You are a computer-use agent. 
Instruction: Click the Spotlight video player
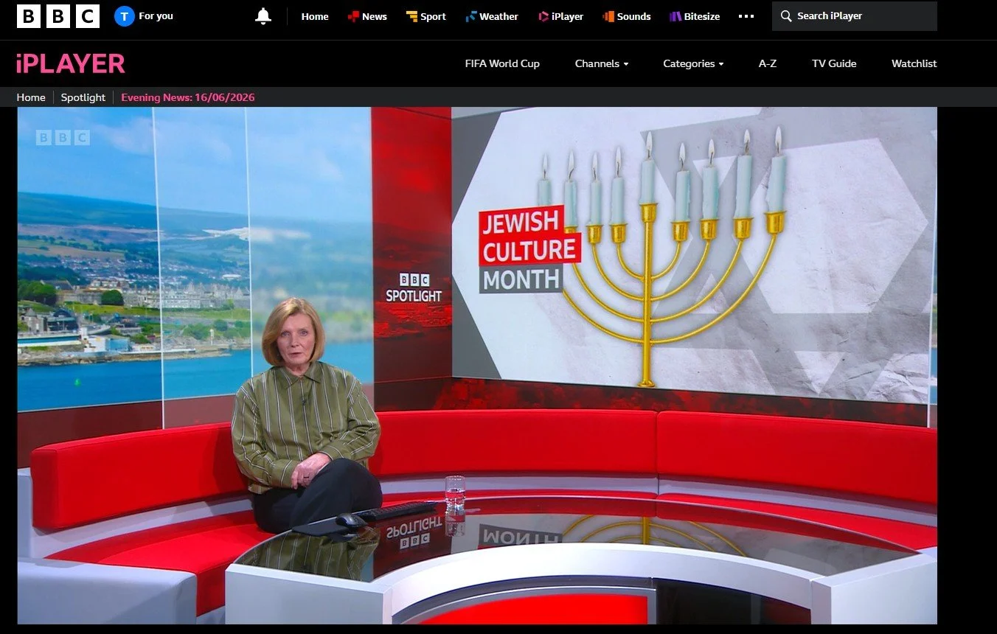coord(477,366)
